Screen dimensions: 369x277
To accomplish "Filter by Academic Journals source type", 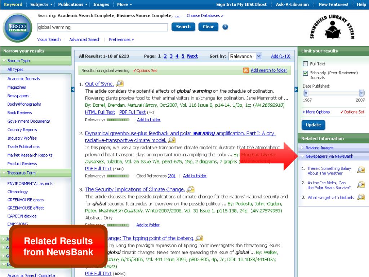I will click(23, 79).
